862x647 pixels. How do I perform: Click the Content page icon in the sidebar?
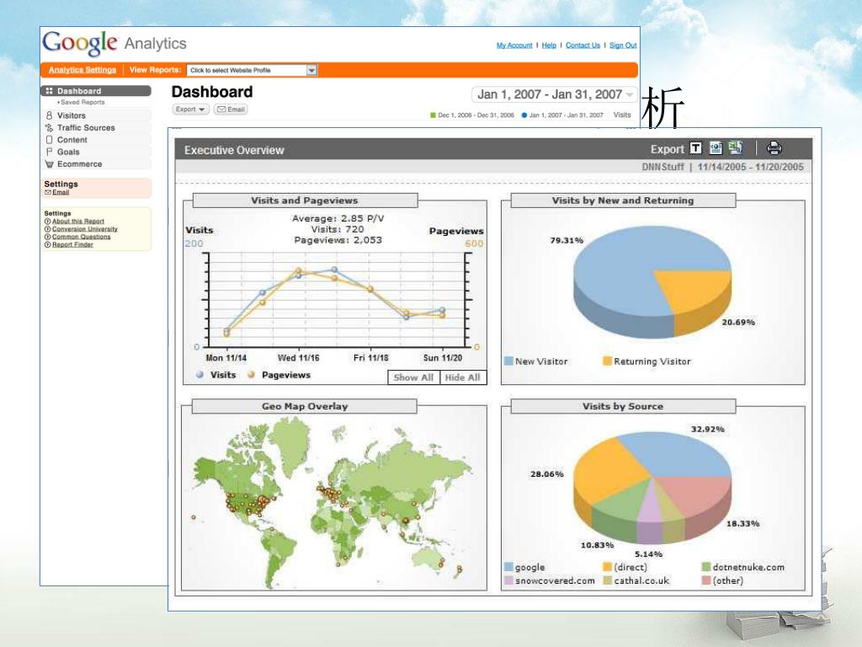click(49, 140)
